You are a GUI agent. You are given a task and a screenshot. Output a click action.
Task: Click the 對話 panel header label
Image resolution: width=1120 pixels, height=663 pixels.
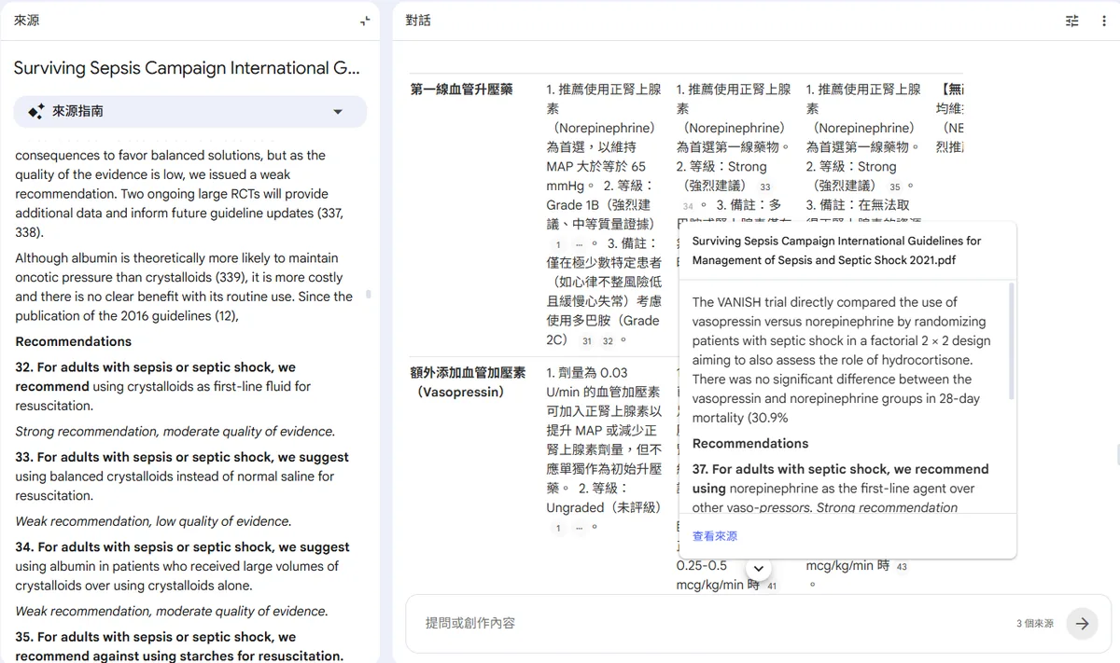pos(418,21)
